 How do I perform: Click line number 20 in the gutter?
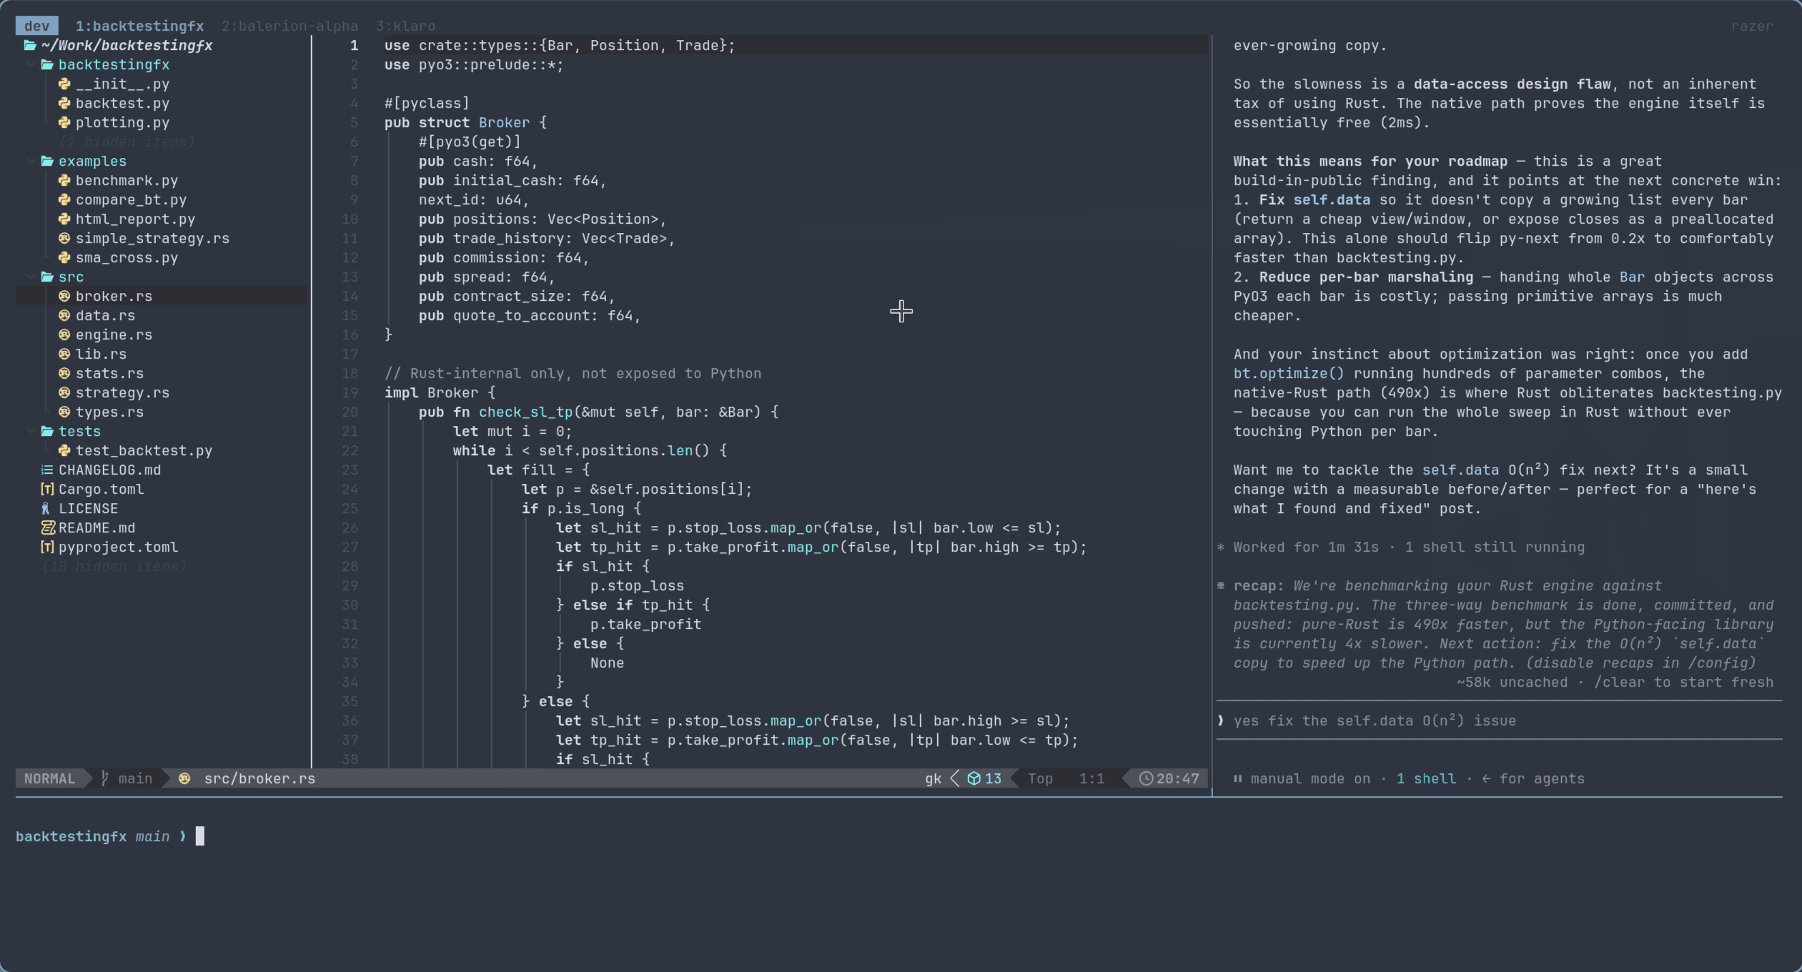(x=350, y=412)
